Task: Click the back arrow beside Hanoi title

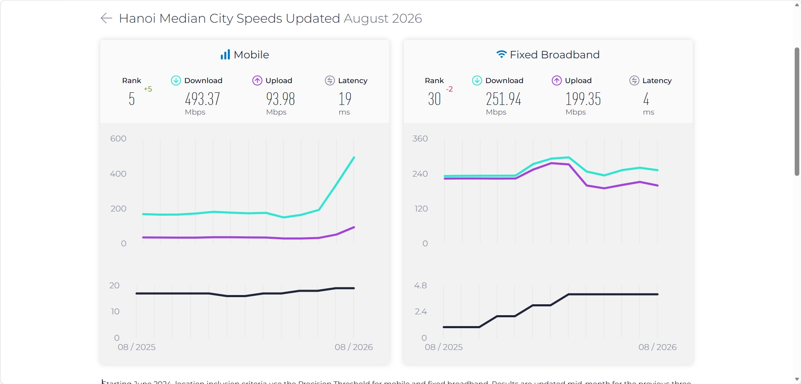Action: [x=107, y=18]
